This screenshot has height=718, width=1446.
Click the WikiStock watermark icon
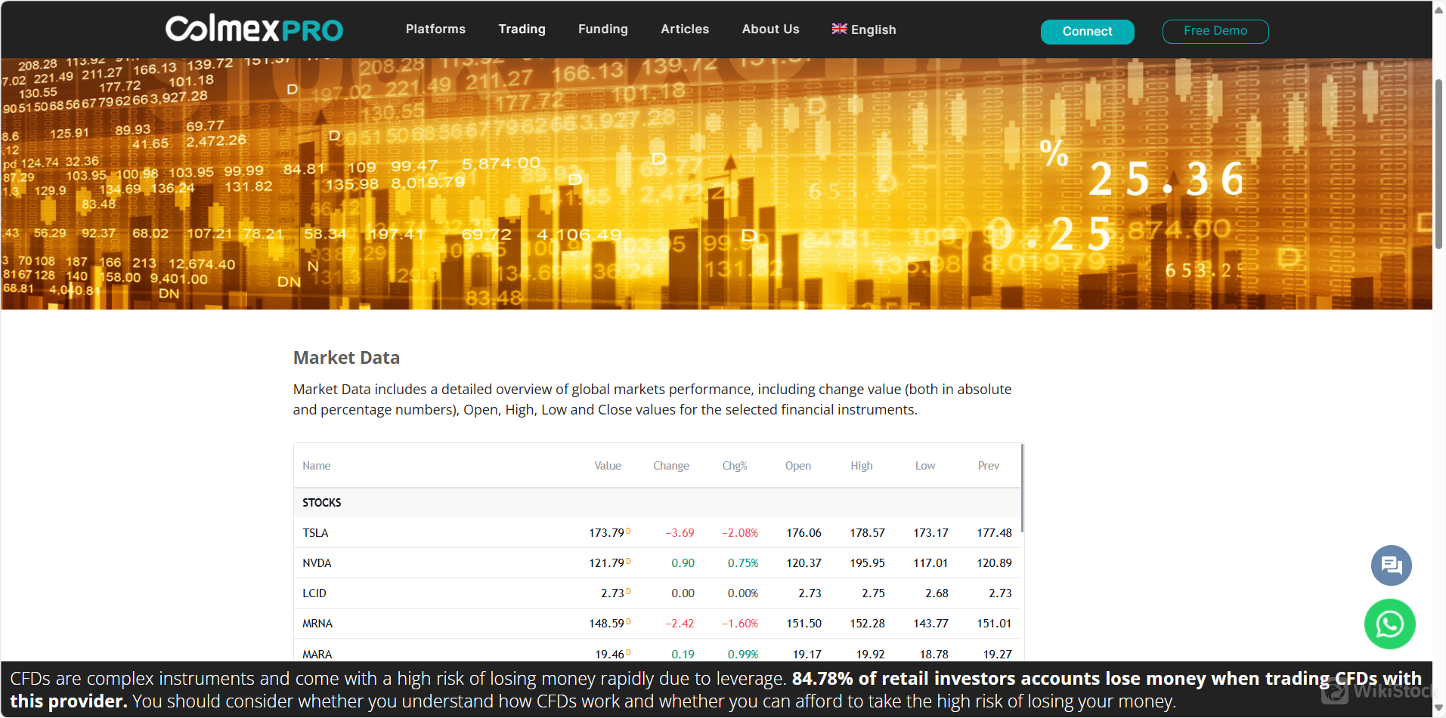(x=1335, y=689)
